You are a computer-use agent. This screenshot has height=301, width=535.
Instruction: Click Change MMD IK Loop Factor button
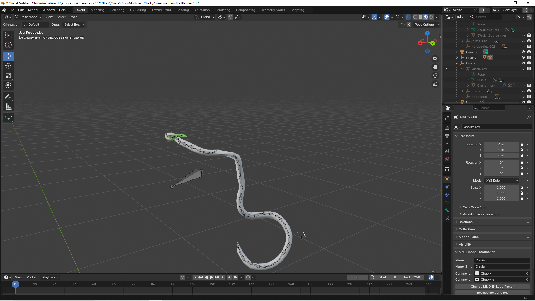pos(492,287)
